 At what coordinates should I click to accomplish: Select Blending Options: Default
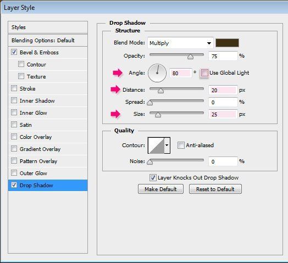(x=48, y=41)
